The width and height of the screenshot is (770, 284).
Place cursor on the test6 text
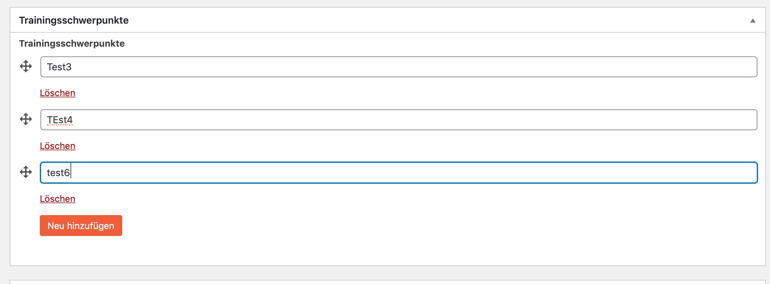point(58,173)
